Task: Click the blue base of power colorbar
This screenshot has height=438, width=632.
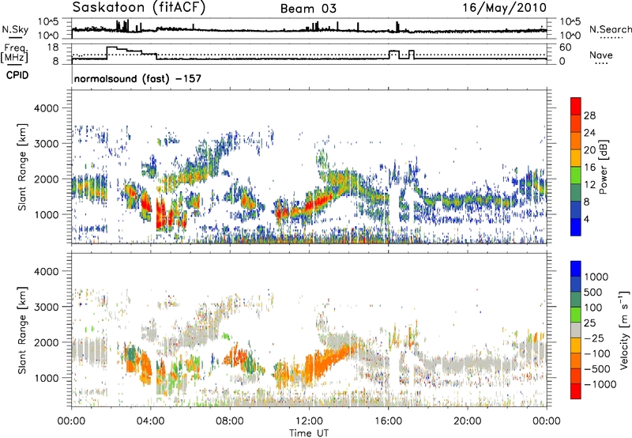Action: pyautogui.click(x=576, y=227)
